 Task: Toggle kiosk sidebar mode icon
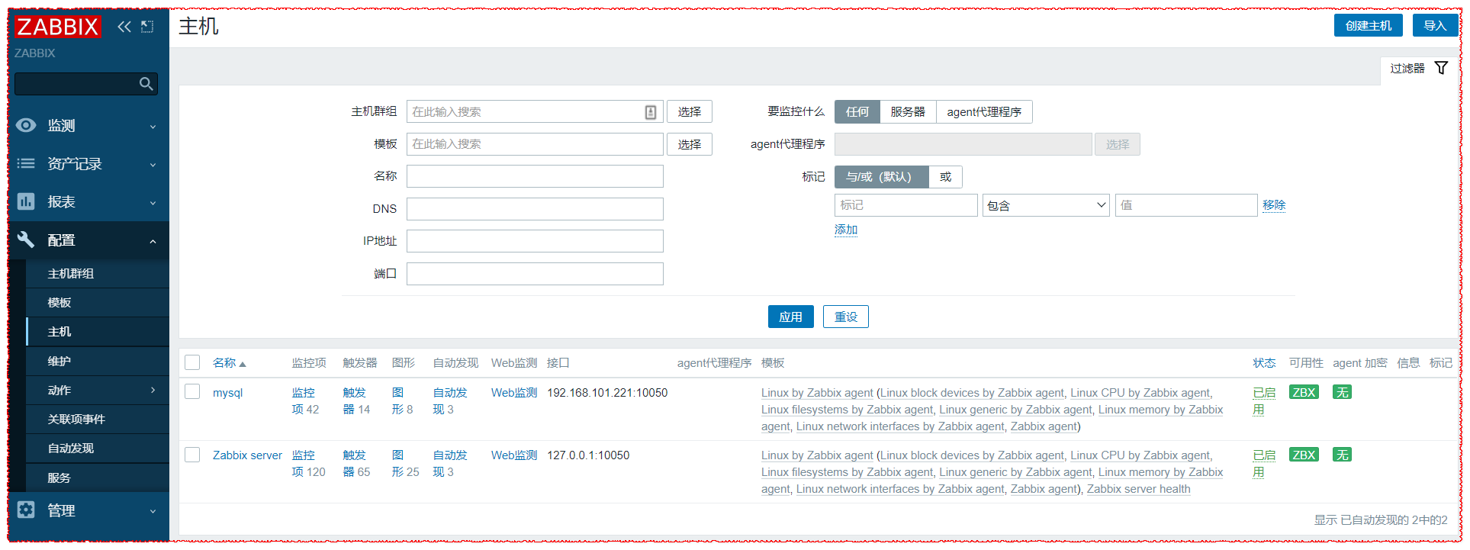click(147, 27)
